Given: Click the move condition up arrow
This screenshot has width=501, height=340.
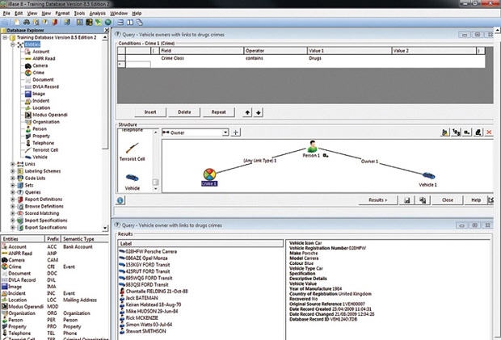Looking at the screenshot, I should click(247, 112).
